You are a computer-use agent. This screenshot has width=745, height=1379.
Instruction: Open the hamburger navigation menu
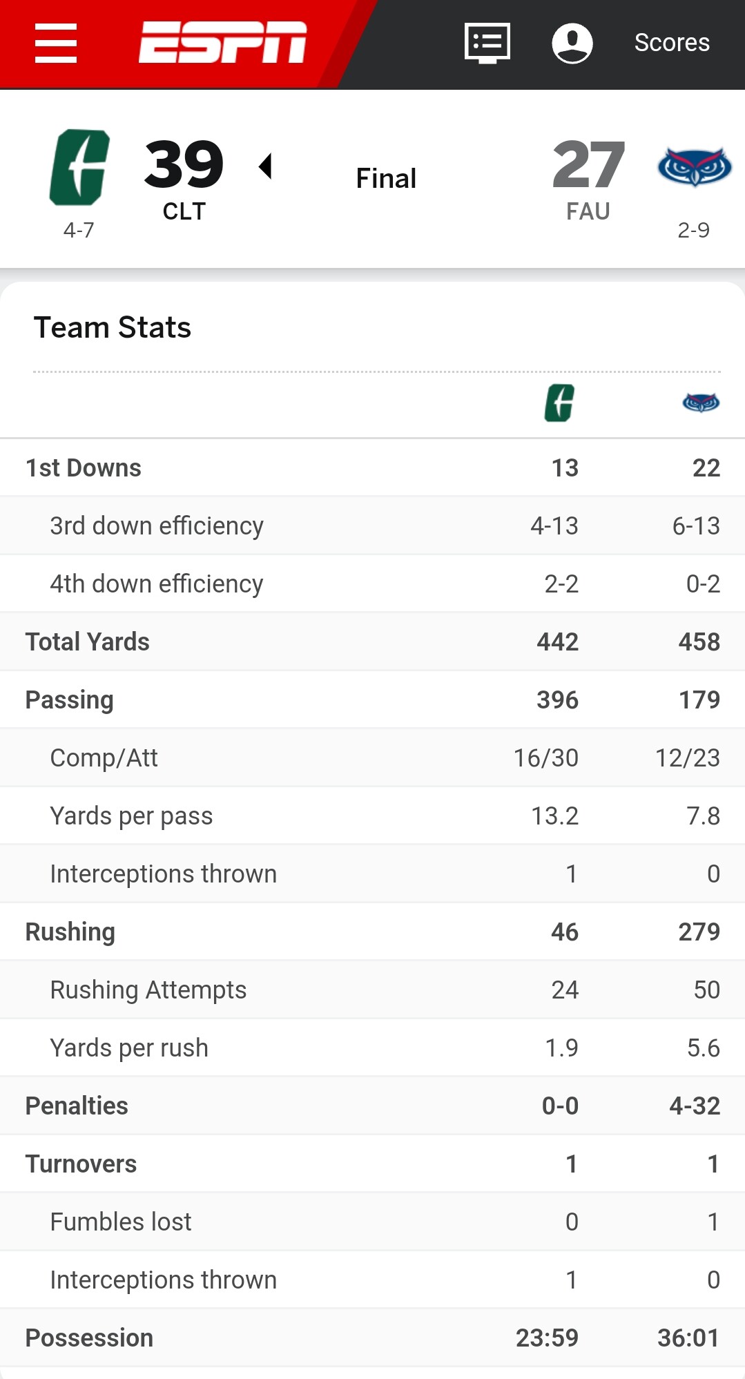click(56, 43)
